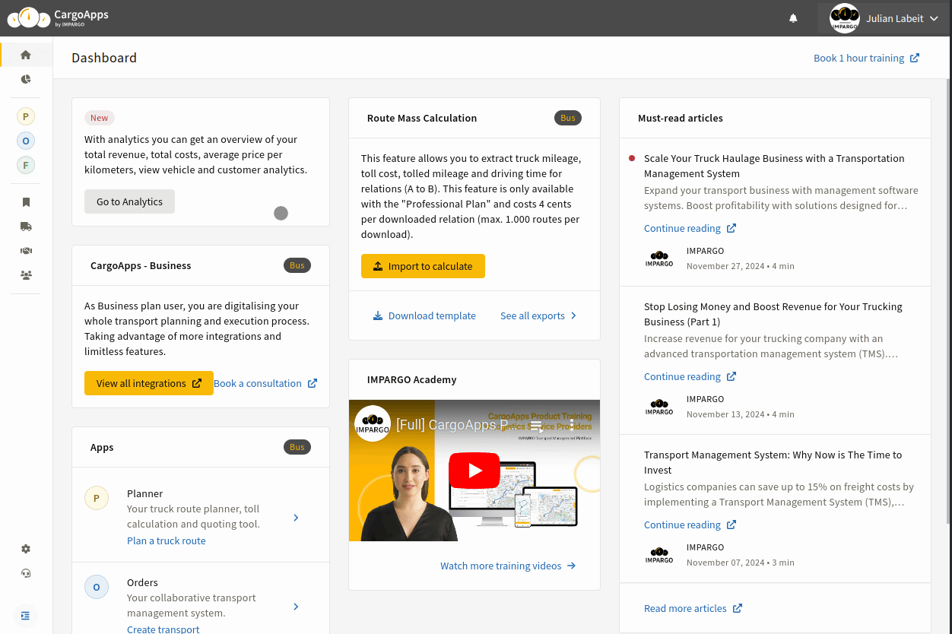The width and height of the screenshot is (952, 634).
Task: Click 'Stop Losing Money and Boost Revenue' article title
Action: click(773, 314)
